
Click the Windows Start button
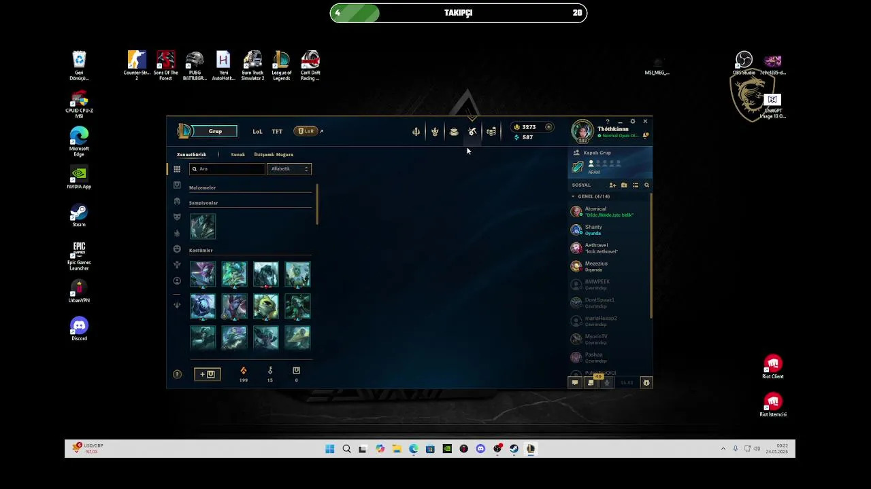pos(330,449)
